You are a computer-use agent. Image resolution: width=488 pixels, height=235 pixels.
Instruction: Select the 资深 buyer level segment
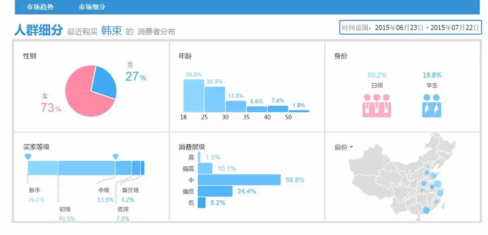(136, 168)
